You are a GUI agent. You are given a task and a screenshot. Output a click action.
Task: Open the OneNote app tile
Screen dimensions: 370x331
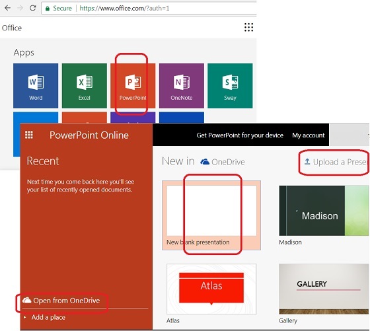click(182, 86)
